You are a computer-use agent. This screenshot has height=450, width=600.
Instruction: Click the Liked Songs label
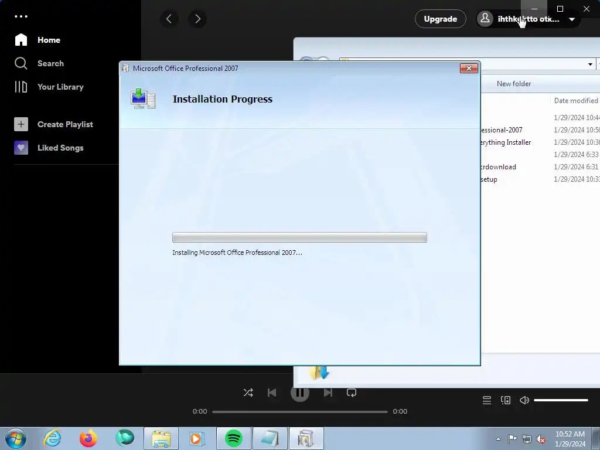pyautogui.click(x=60, y=148)
